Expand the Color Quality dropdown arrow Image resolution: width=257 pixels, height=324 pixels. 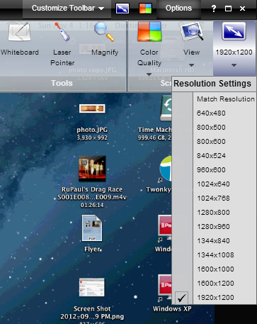(149, 74)
